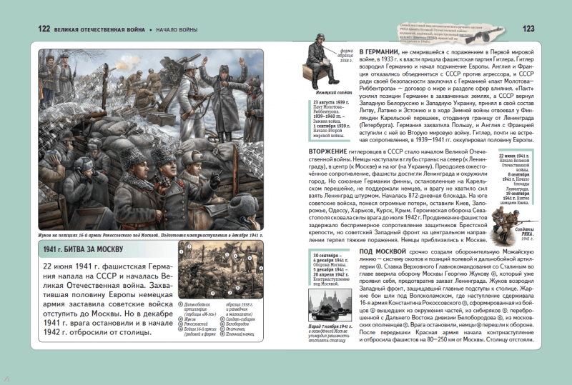This screenshot has width=572, height=385.
Task: Click date '23 августа 1939 г.'
Action: click(331, 102)
